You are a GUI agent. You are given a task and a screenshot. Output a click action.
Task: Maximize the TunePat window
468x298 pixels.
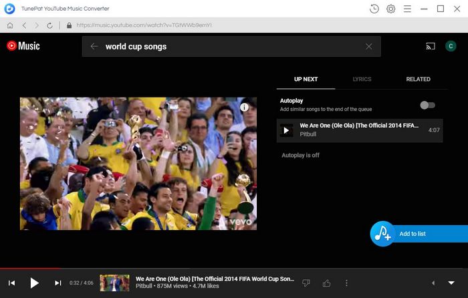pos(440,9)
